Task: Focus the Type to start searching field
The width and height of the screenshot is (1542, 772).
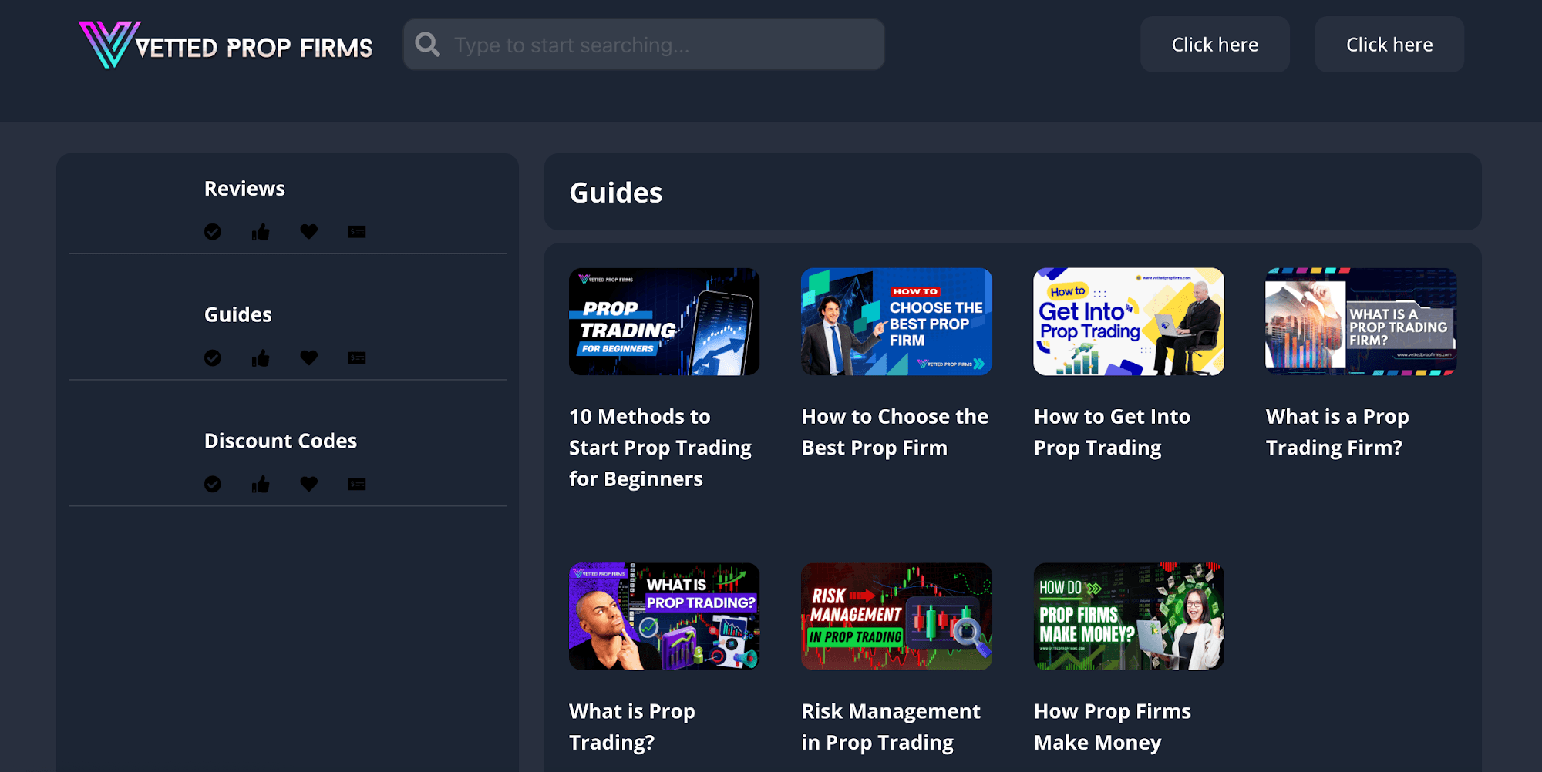Action: (x=644, y=45)
